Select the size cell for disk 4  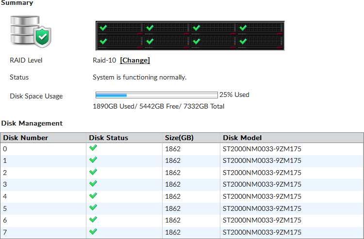coord(173,196)
